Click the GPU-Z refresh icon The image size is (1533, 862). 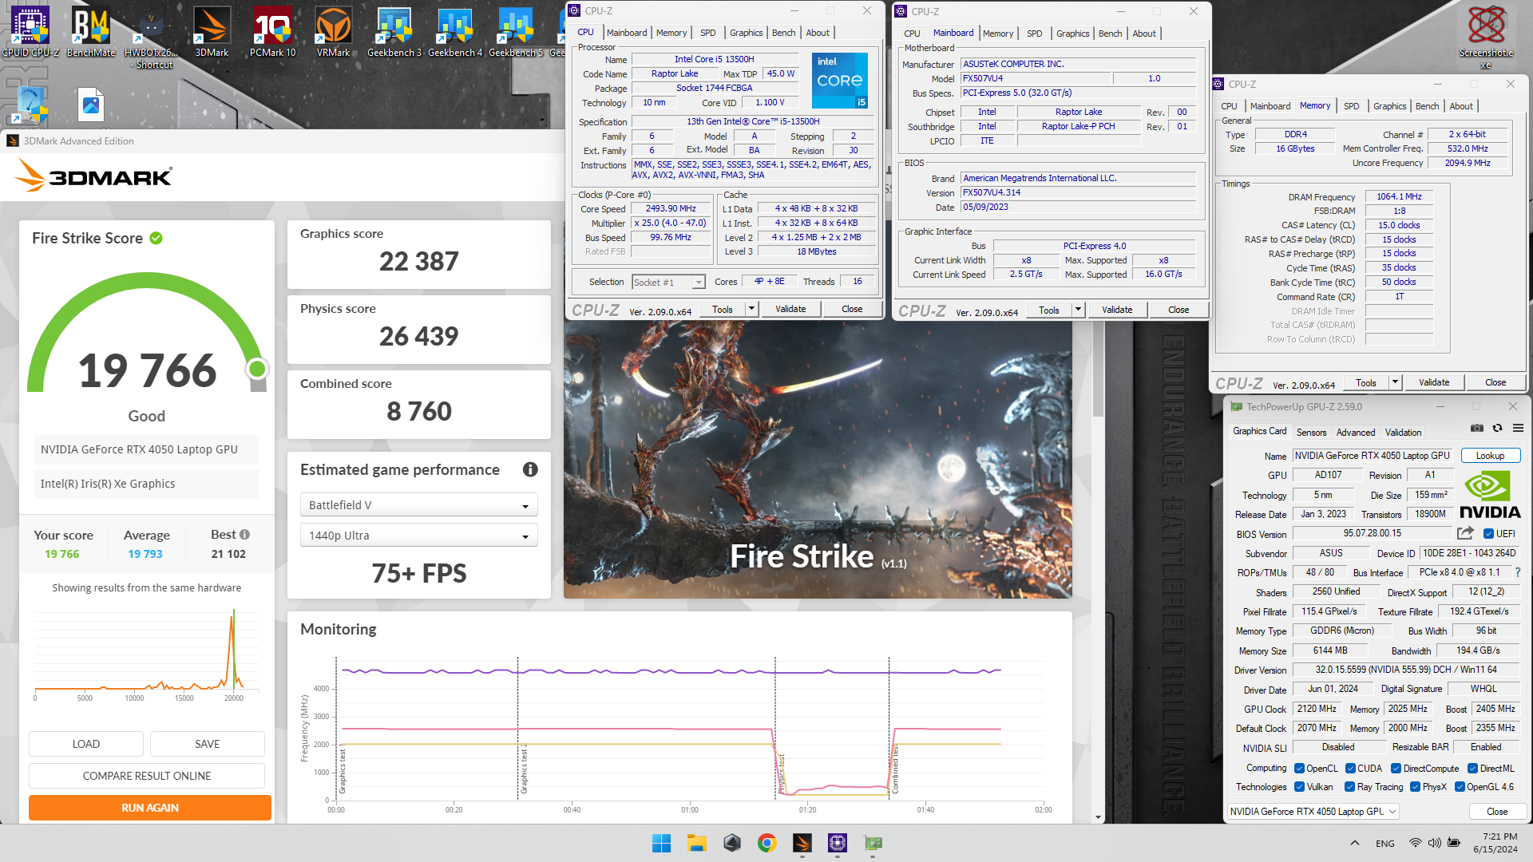pyautogui.click(x=1498, y=429)
